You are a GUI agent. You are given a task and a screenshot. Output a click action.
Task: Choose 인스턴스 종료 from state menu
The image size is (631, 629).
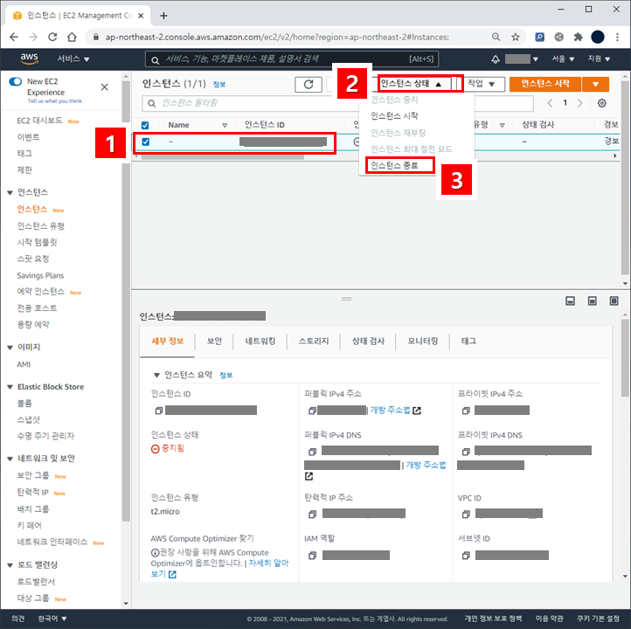pos(394,165)
